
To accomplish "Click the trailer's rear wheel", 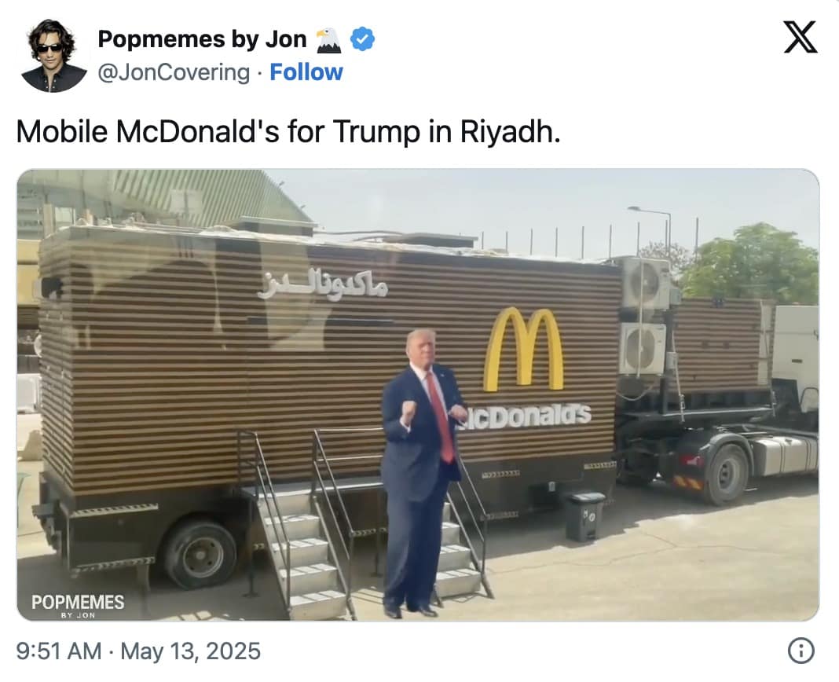I will [x=200, y=554].
